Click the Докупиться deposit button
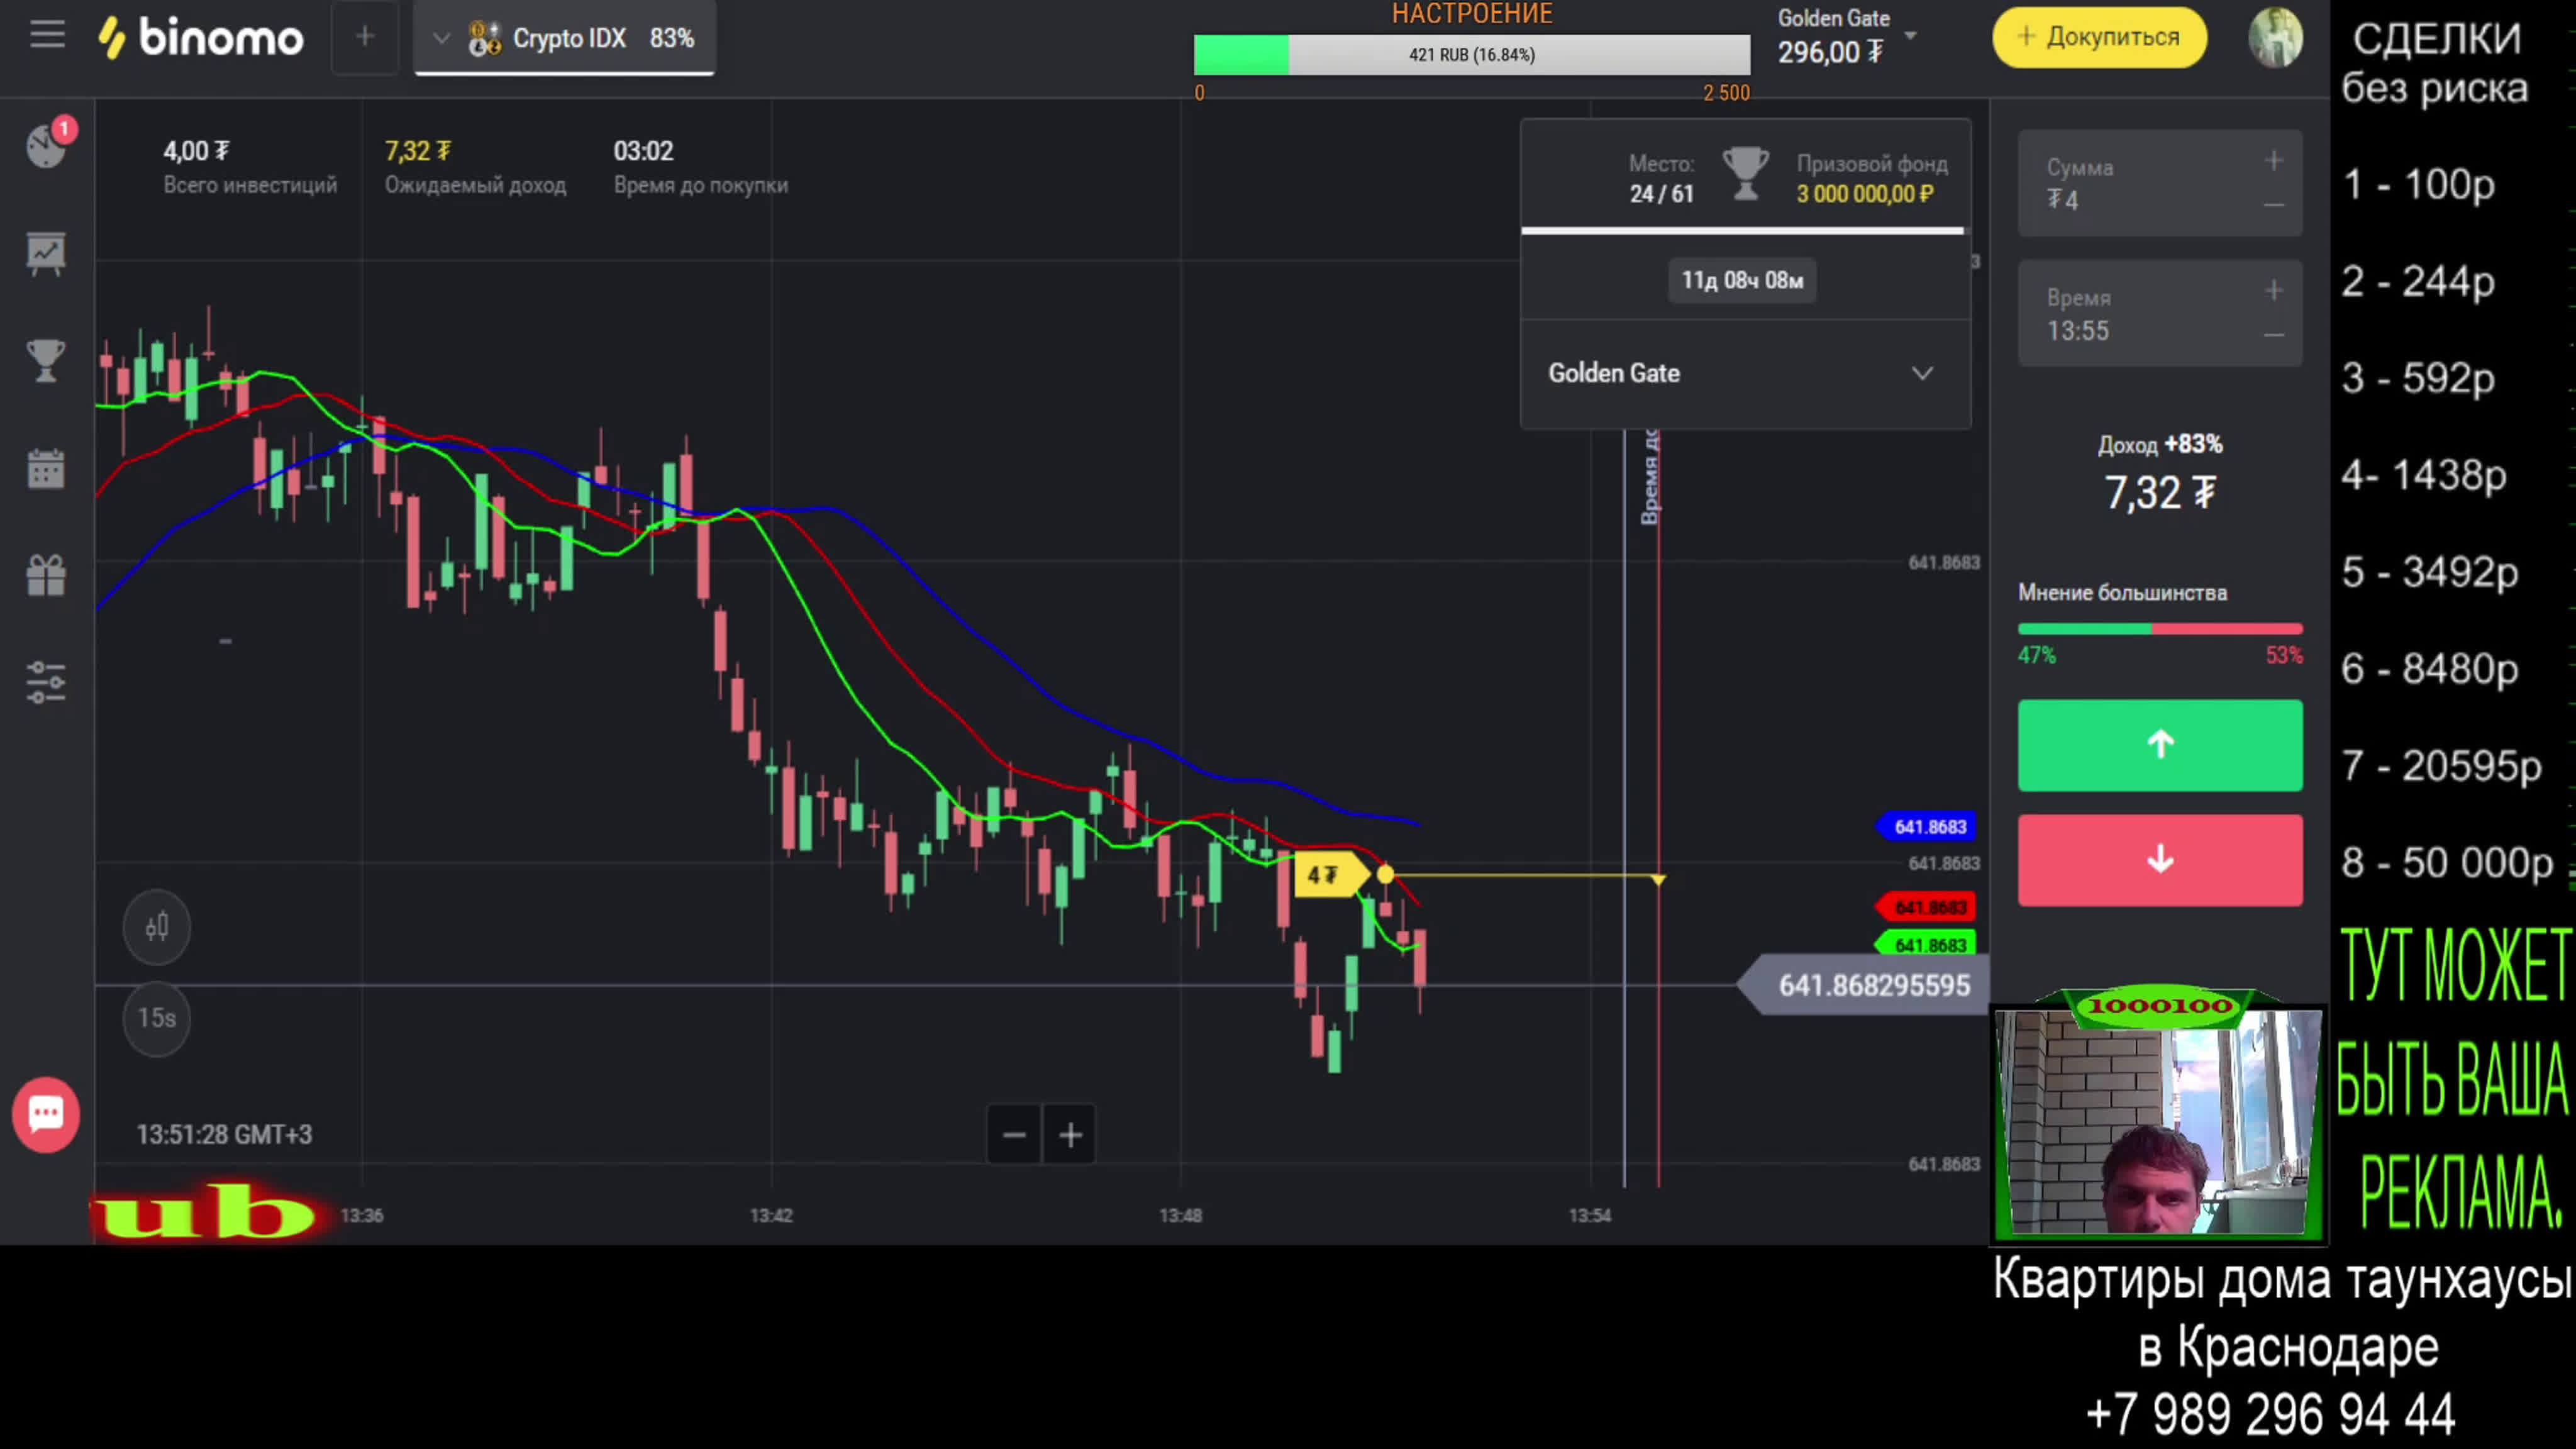This screenshot has width=2576, height=1449. pyautogui.click(x=2099, y=37)
